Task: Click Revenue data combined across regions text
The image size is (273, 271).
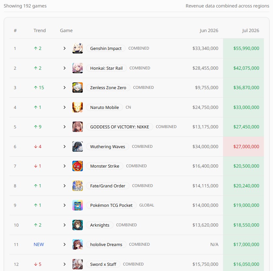Action: point(227,6)
